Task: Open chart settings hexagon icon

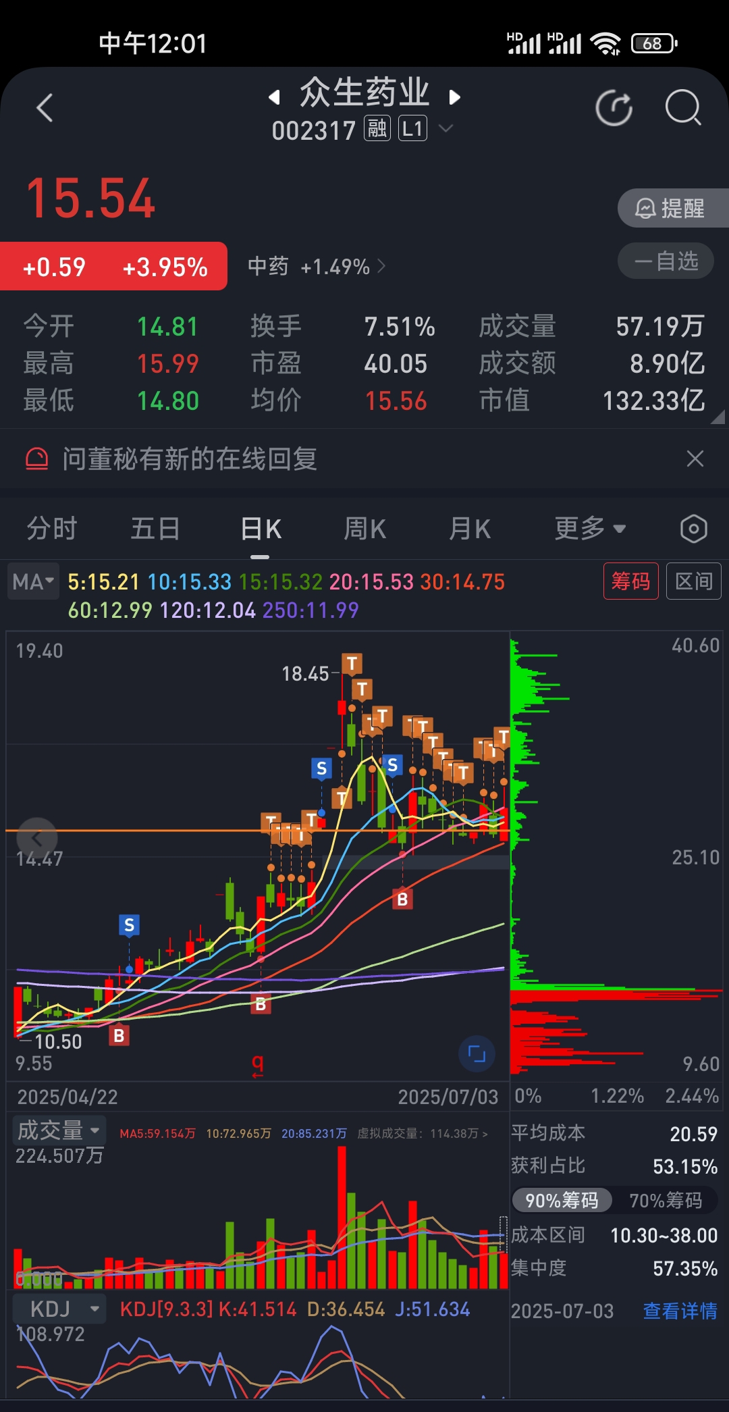Action: pyautogui.click(x=694, y=529)
